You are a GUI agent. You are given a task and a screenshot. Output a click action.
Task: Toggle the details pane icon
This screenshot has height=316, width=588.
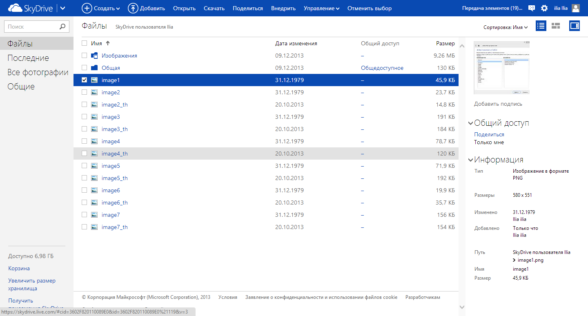pyautogui.click(x=574, y=26)
